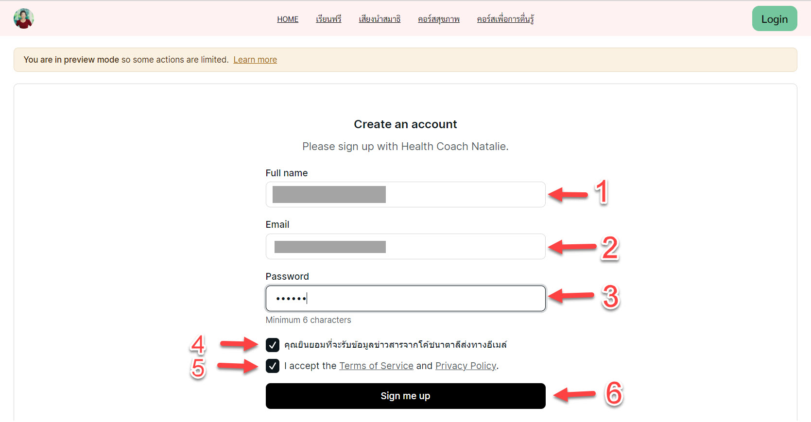Open the Privacy Policy link
The height and width of the screenshot is (422, 811).
(466, 366)
